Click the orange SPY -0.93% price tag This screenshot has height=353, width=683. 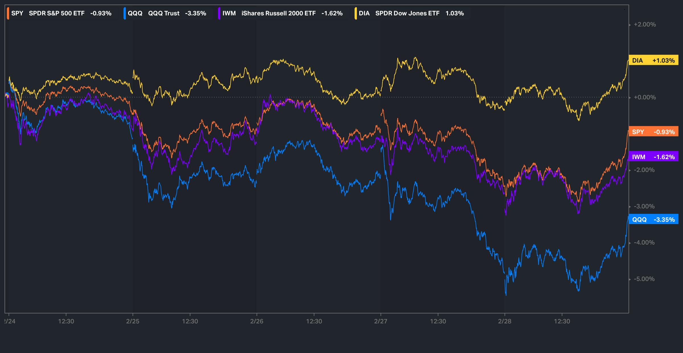[x=653, y=132]
